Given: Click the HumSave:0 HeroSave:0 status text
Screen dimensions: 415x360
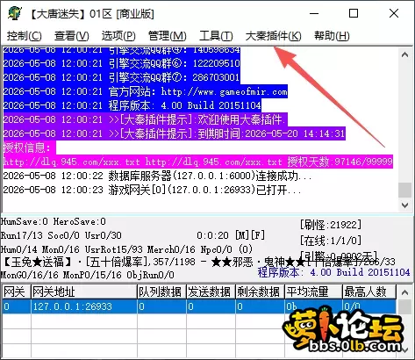Looking at the screenshot, I should click(54, 221).
